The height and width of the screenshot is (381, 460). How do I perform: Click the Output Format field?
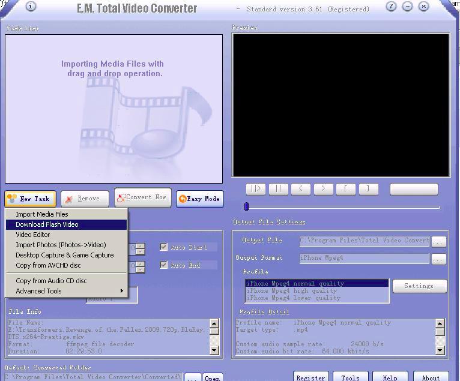point(364,258)
